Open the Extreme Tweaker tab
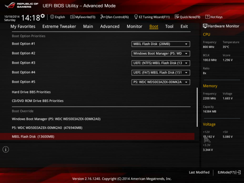 point(59,26)
